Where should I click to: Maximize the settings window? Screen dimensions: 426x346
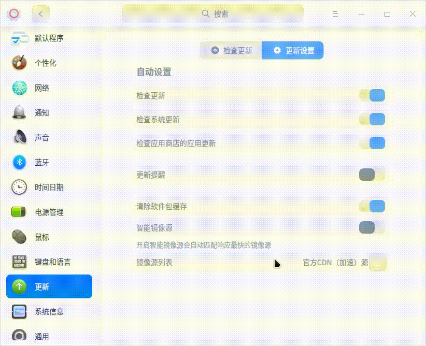tap(388, 14)
